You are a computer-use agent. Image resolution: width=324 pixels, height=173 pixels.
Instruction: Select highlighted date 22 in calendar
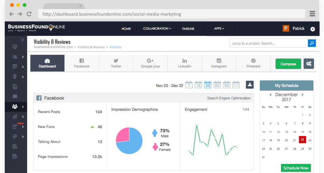(302, 140)
